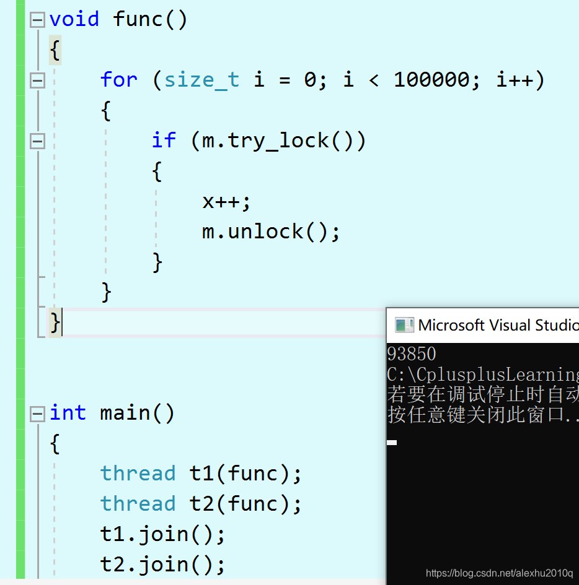579x585 pixels.
Task: Click the 't2.join();' statement
Action: click(162, 565)
